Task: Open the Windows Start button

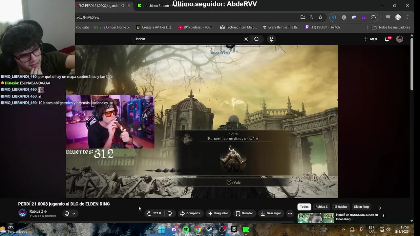Action: point(161,229)
